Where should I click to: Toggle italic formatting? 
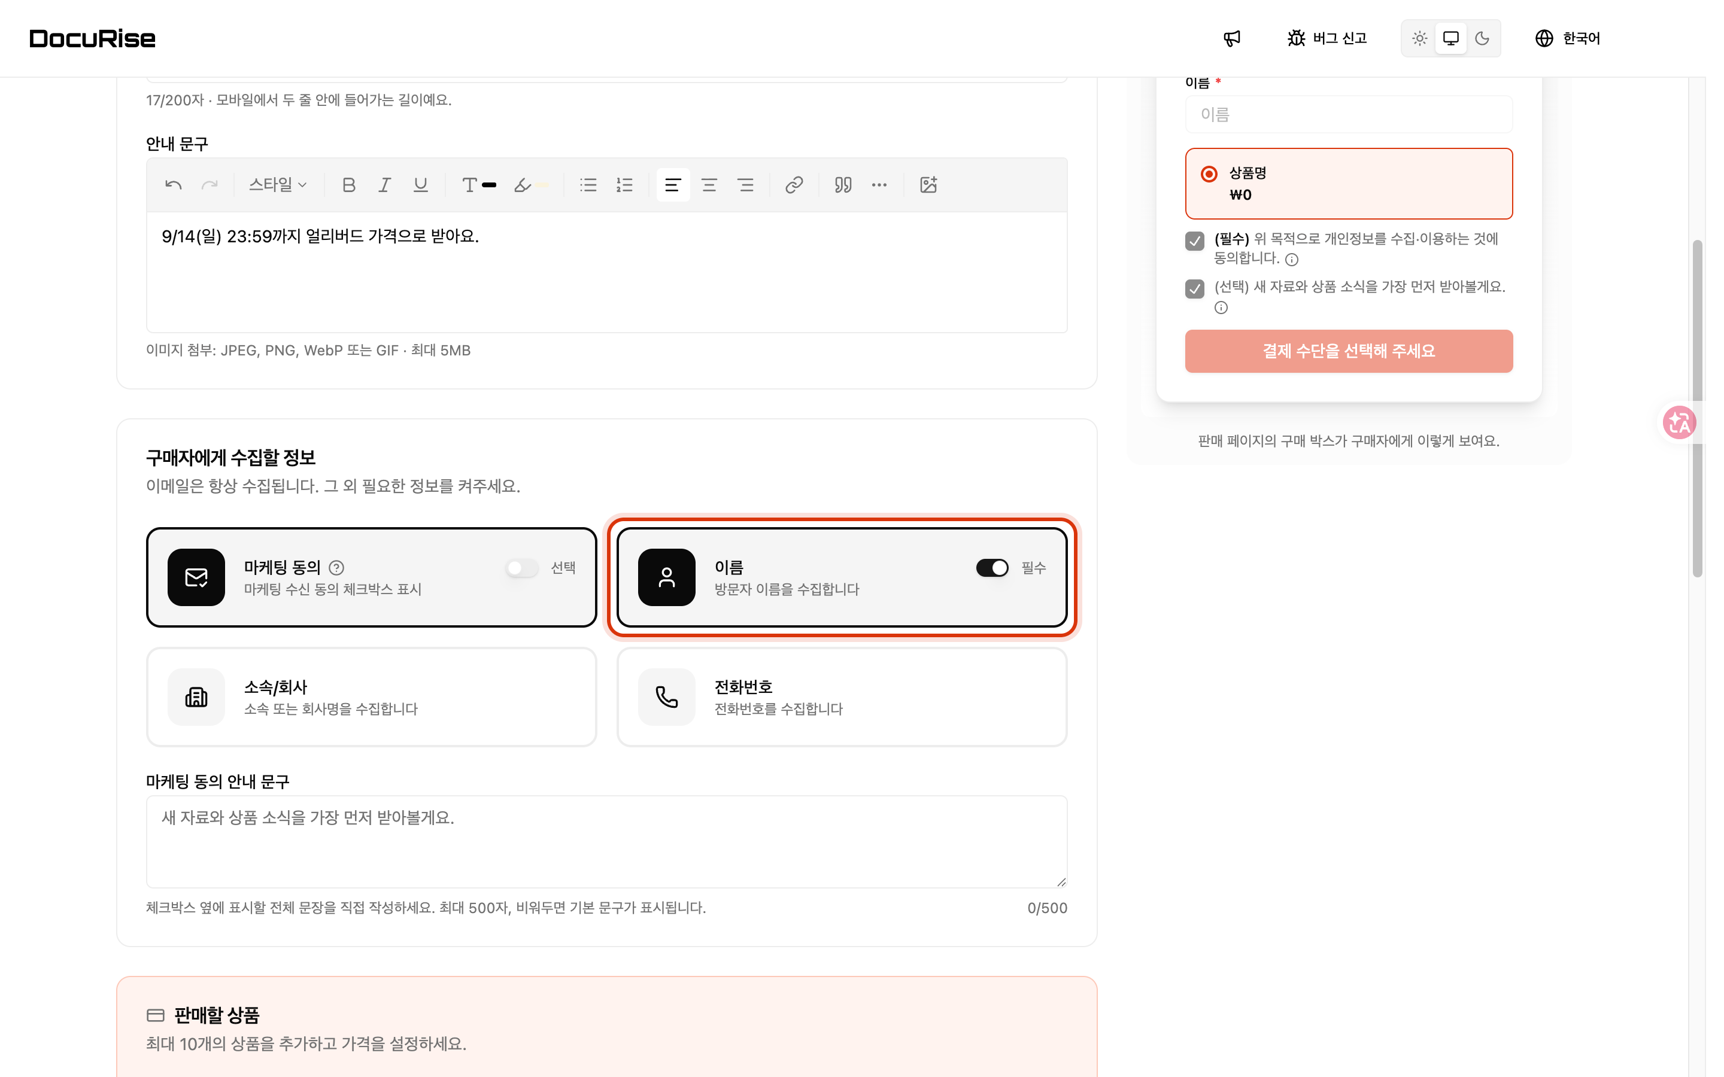tap(385, 185)
